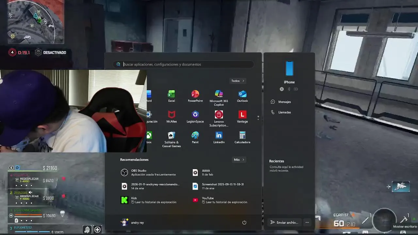
Task: Launch the Lenovo Vantage app
Action: 242,117
